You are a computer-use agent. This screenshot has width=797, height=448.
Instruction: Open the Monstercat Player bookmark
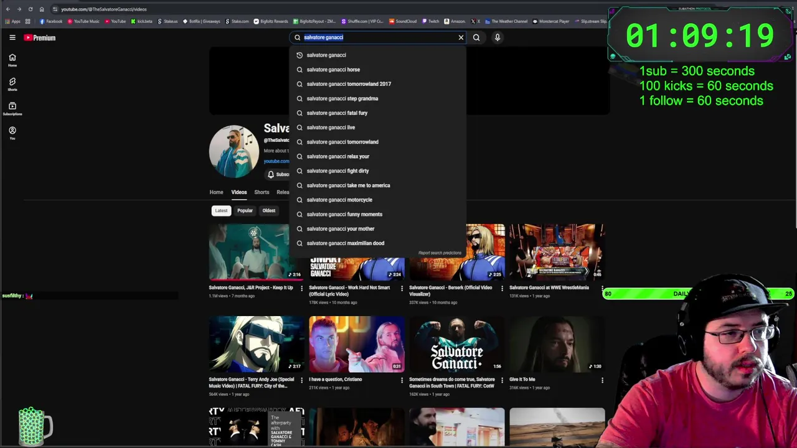pos(551,21)
